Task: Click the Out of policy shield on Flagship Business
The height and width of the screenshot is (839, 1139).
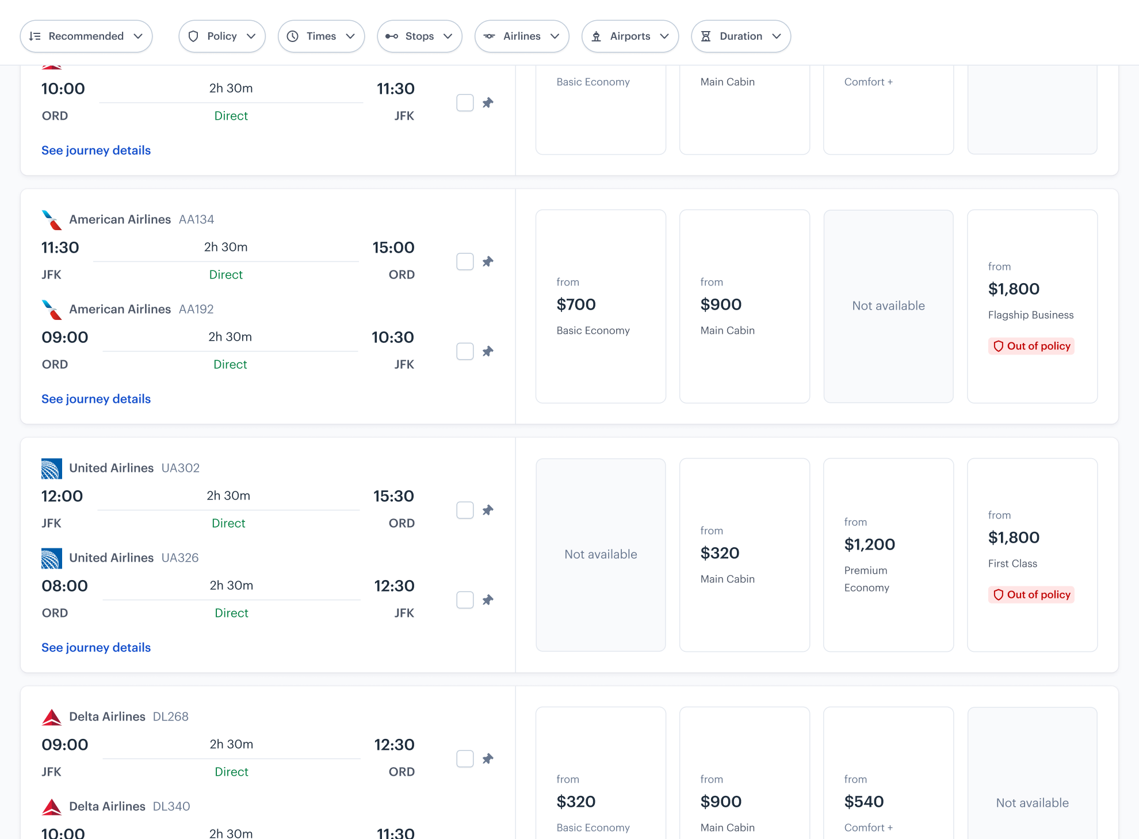Action: 999,346
